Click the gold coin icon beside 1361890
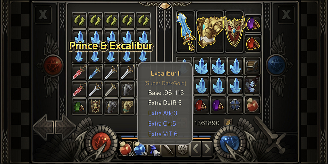 (x=228, y=123)
